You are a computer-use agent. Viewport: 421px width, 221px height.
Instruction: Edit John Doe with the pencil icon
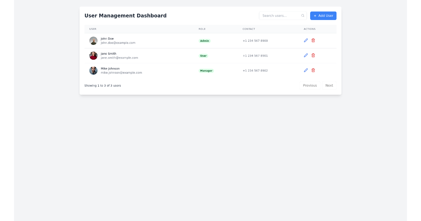click(x=306, y=40)
